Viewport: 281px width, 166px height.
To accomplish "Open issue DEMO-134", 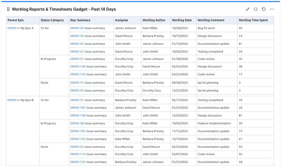I will click(x=78, y=74).
